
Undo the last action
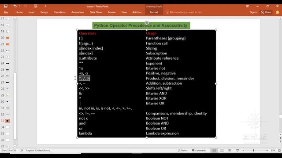pos(15,6)
